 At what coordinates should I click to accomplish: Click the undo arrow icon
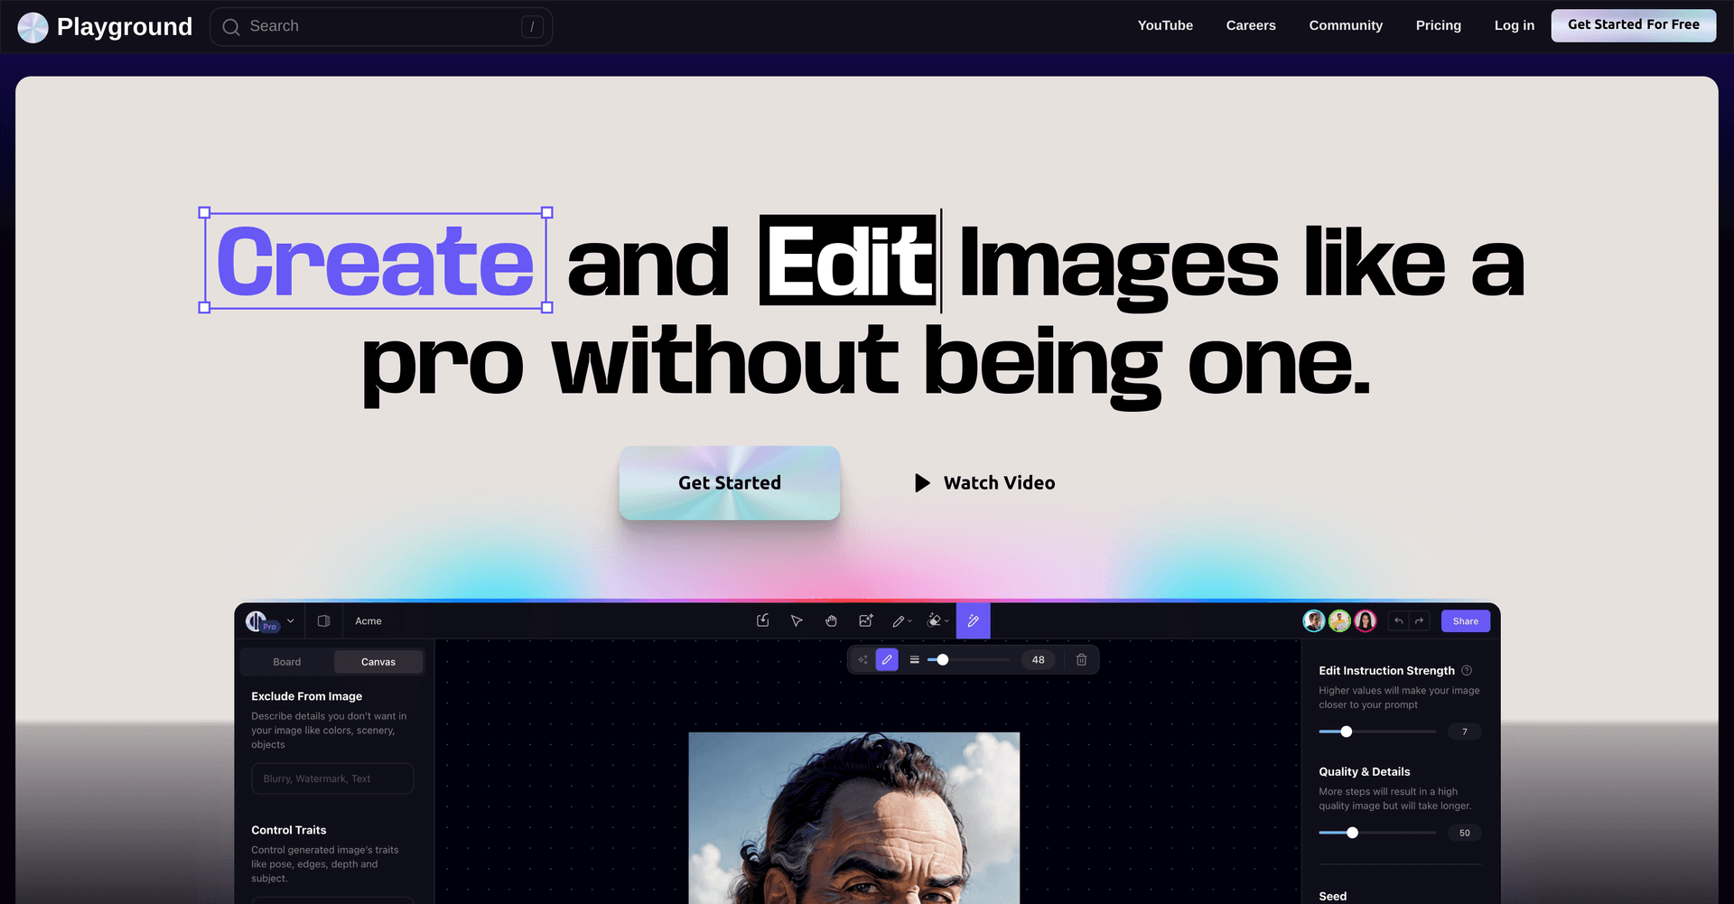(x=1398, y=620)
